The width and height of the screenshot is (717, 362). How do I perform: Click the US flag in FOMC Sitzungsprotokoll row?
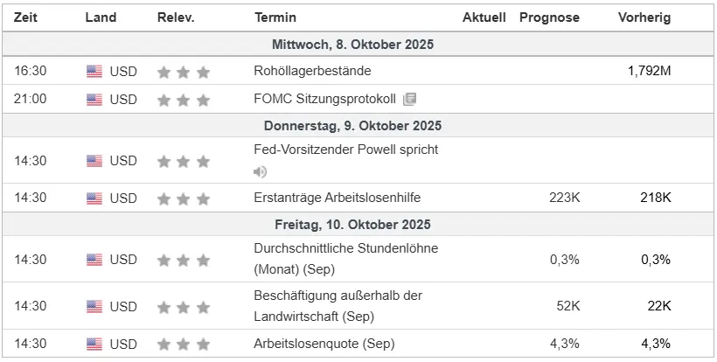point(94,99)
